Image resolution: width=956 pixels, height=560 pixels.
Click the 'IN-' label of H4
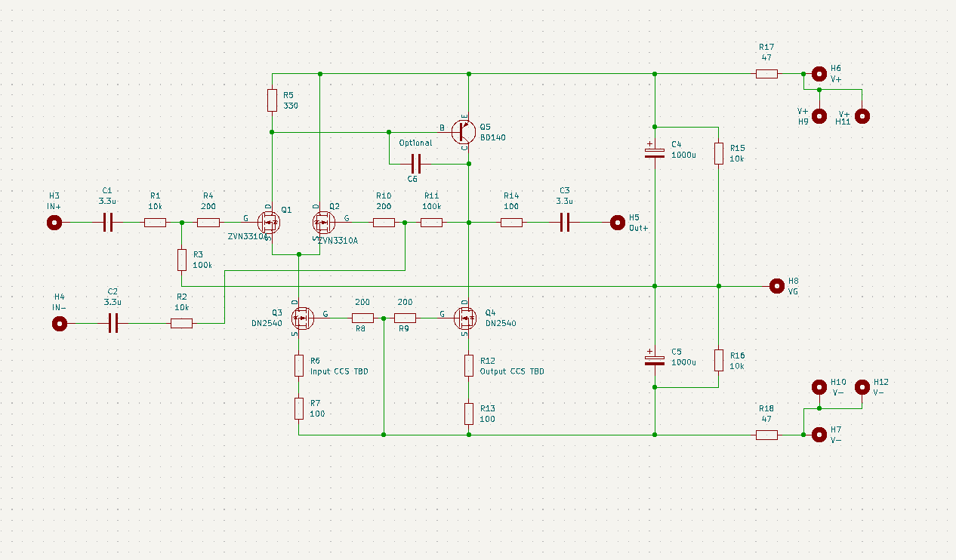60,307
